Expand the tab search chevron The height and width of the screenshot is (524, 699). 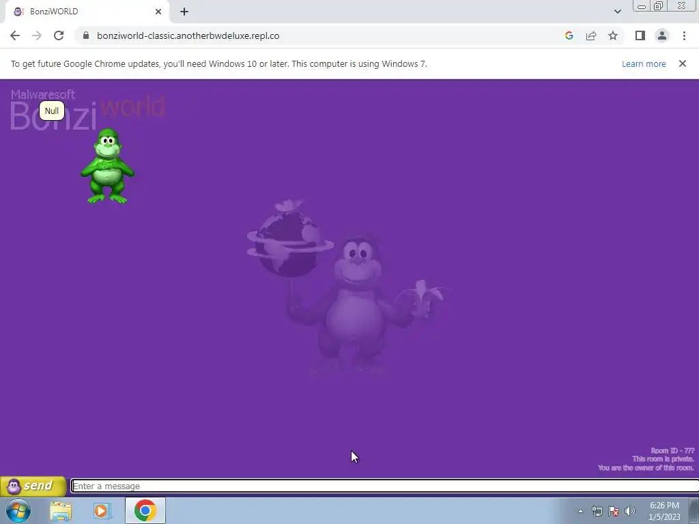tap(617, 12)
